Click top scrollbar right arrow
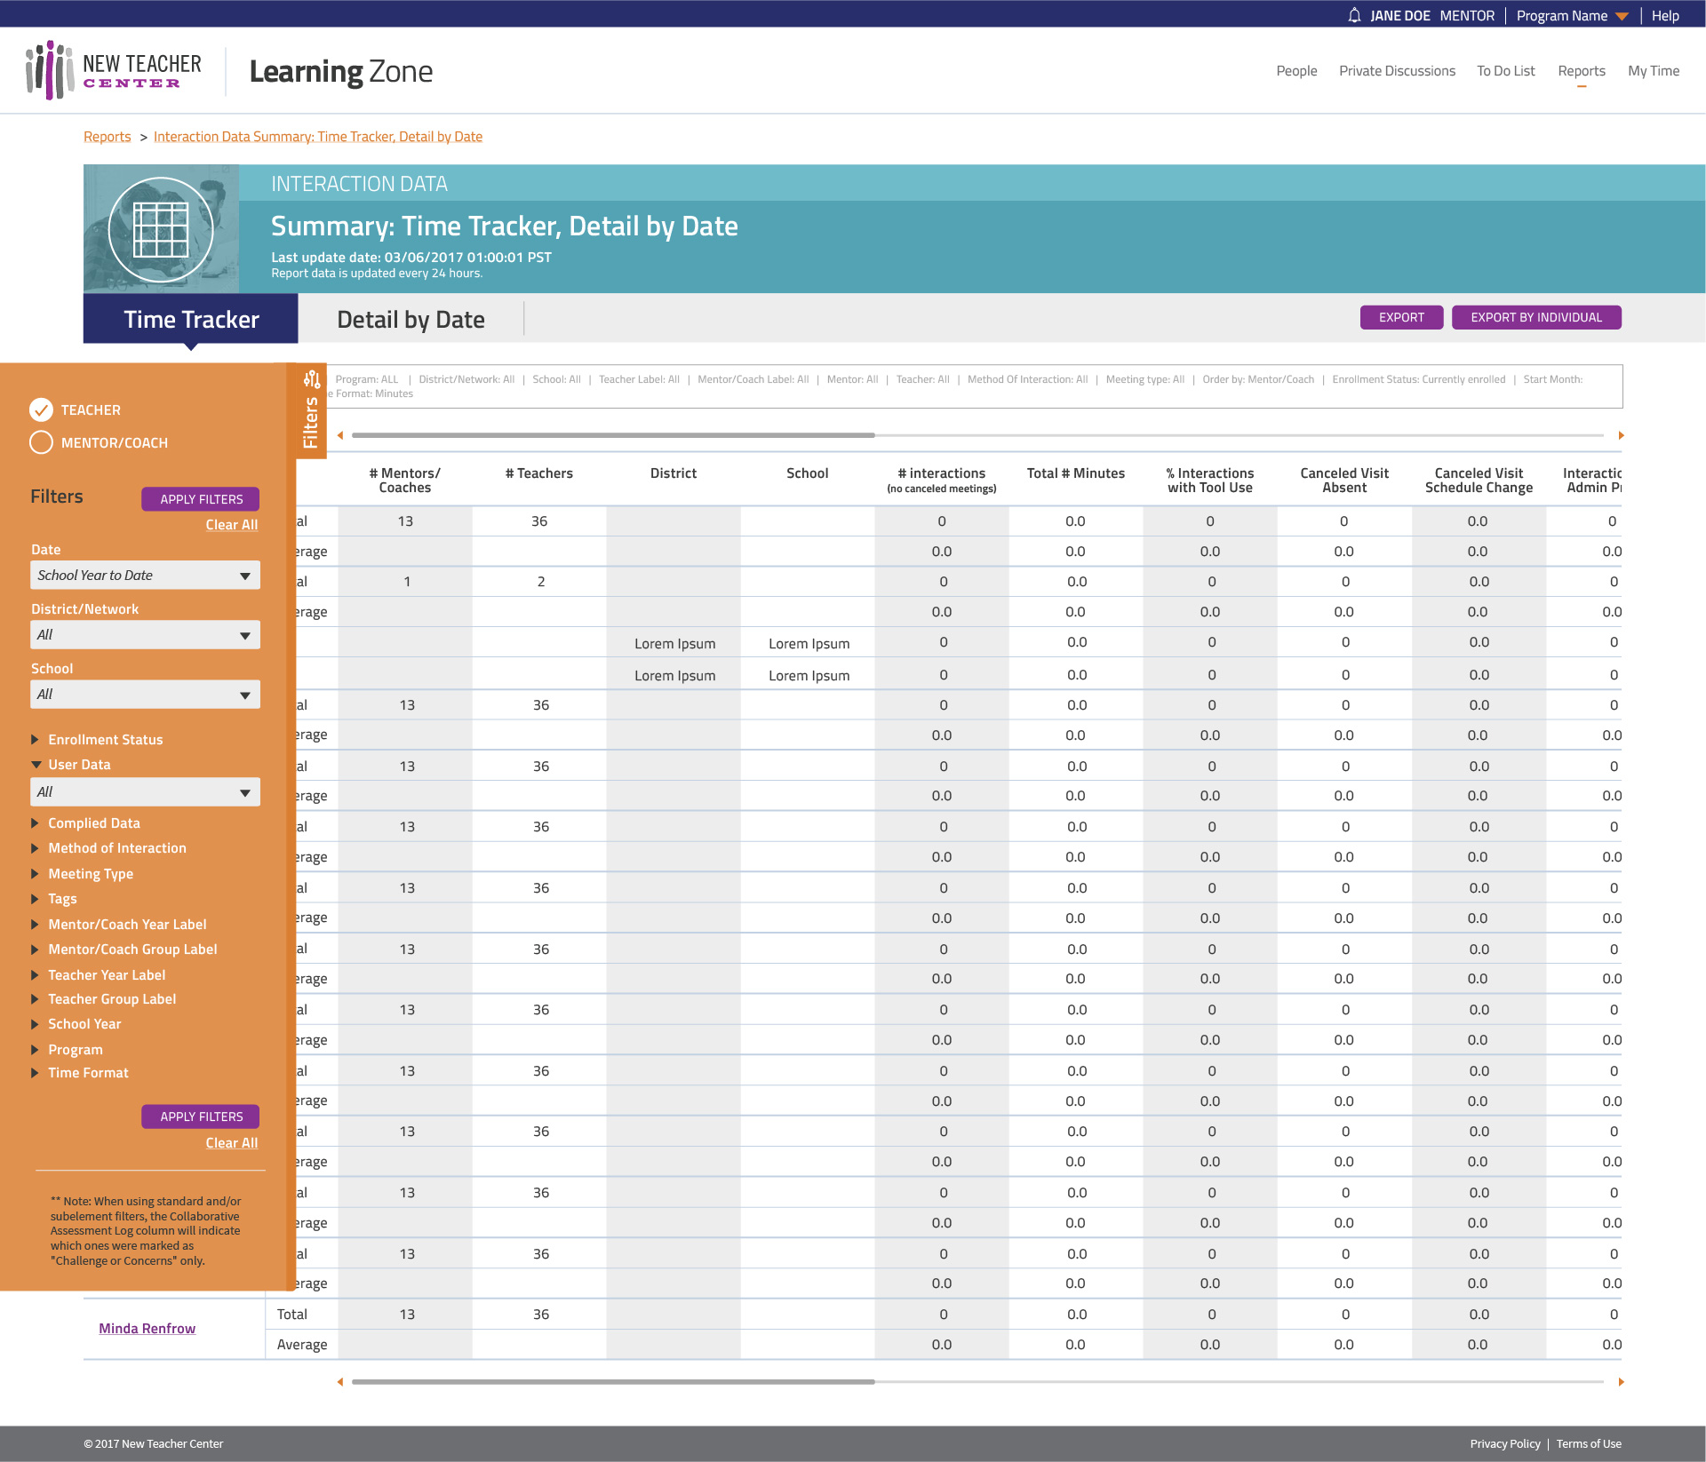Screen dimensions: 1706x1462 point(1621,435)
